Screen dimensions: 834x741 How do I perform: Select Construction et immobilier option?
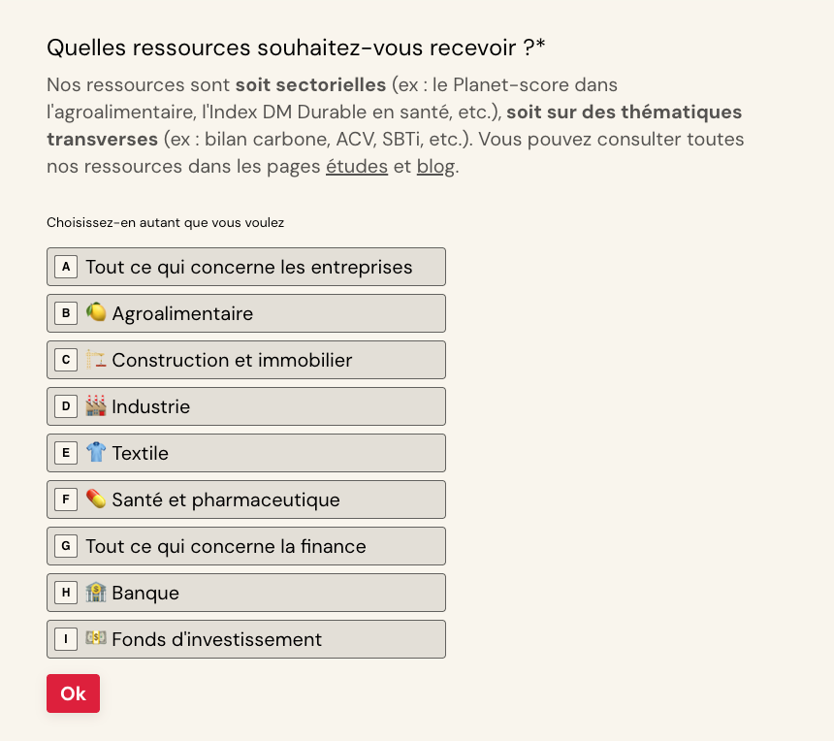pos(246,360)
